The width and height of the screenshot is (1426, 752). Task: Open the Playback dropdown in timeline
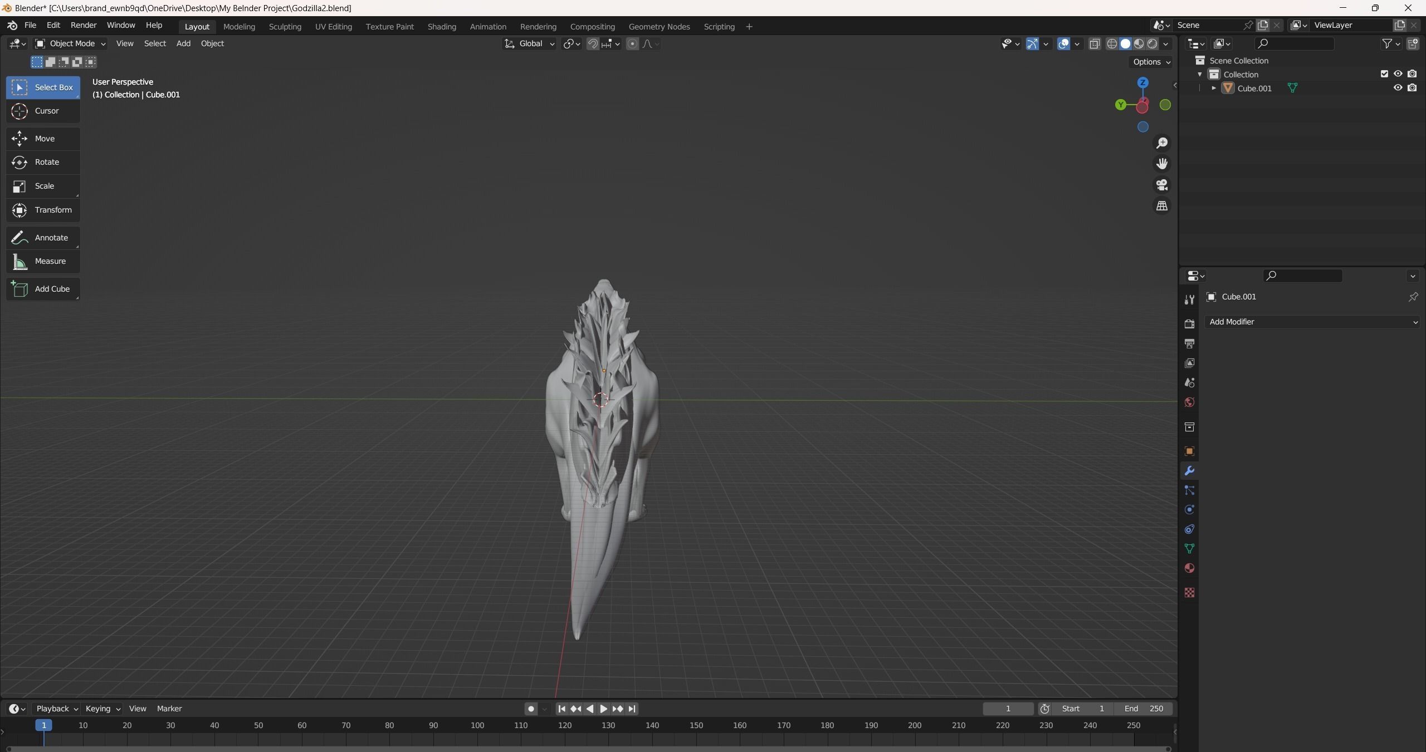(x=56, y=709)
